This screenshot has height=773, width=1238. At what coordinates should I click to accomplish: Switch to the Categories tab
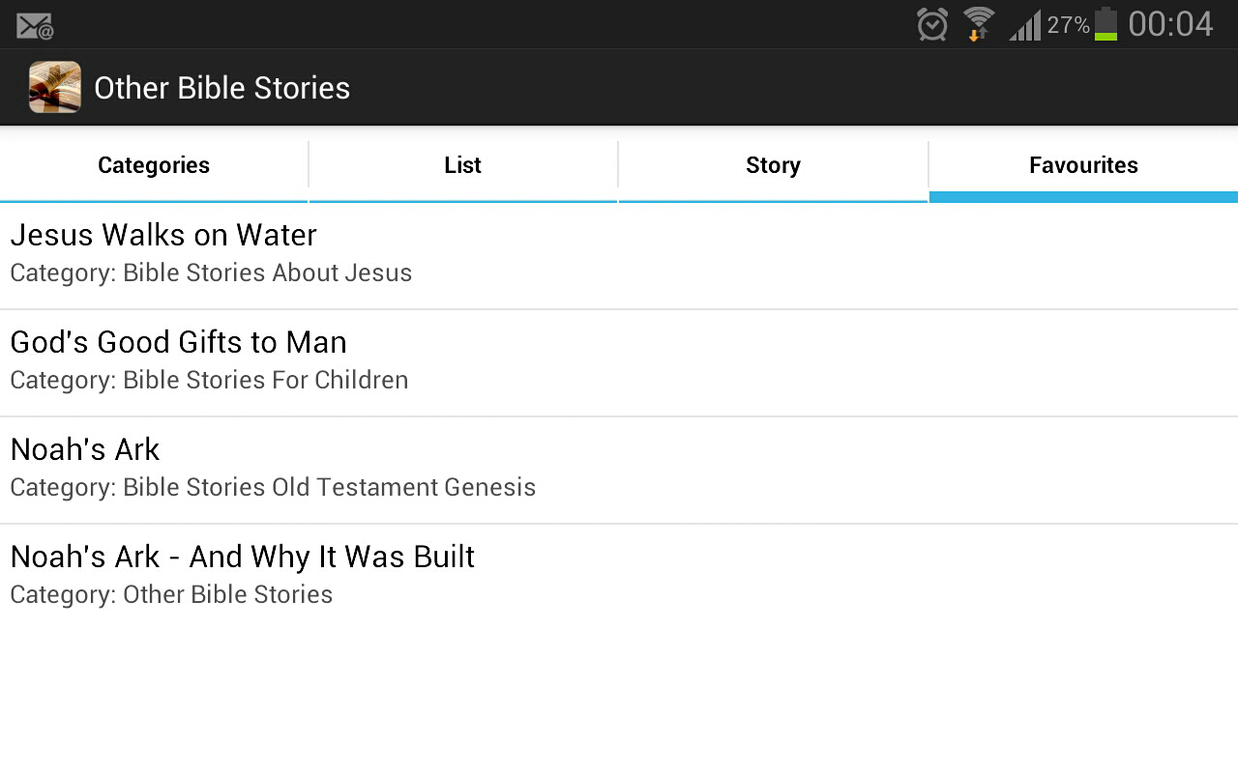(154, 165)
